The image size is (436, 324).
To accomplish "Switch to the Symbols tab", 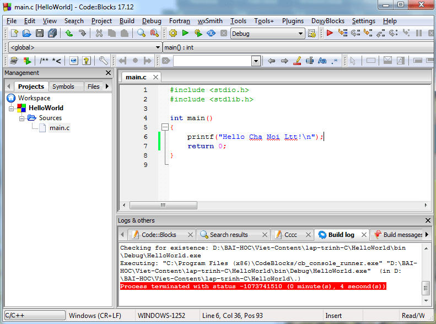I will click(63, 87).
